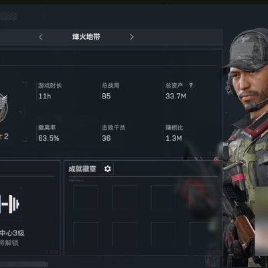The image size is (268, 268).
Task: Open the 总资产 question mark help icon
Action: 191,85
